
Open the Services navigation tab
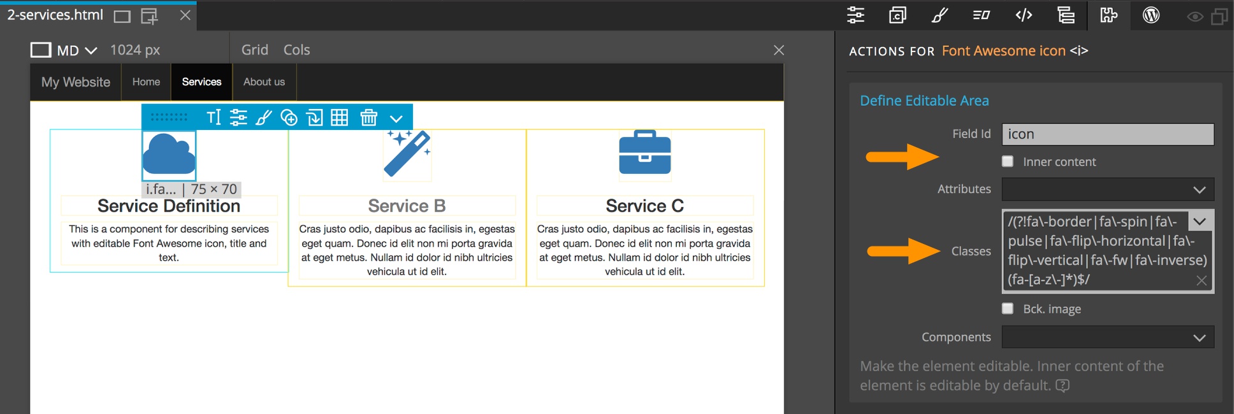pyautogui.click(x=201, y=82)
